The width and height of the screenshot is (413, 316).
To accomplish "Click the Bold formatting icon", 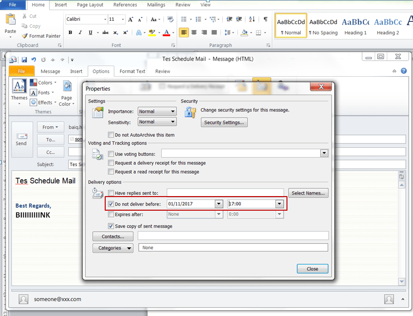I will pyautogui.click(x=70, y=33).
